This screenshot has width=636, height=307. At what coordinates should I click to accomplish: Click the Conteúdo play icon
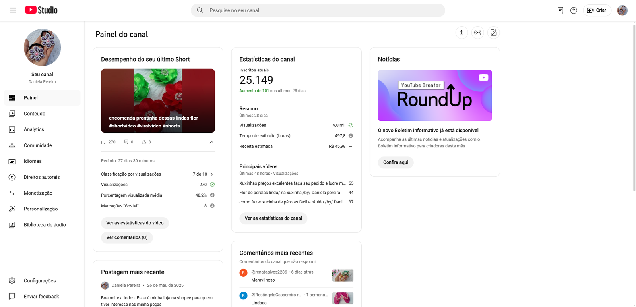pyautogui.click(x=12, y=114)
